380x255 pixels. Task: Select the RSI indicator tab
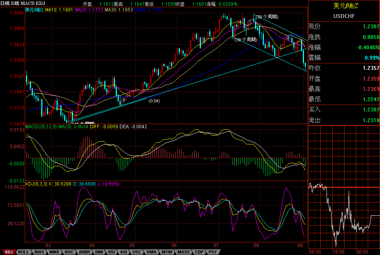pos(112,252)
